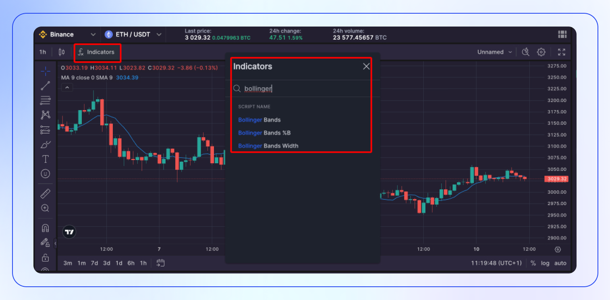Viewport: 610px width, 300px height.
Task: Toggle magnet mode in left toolbar
Action: [x=46, y=228]
